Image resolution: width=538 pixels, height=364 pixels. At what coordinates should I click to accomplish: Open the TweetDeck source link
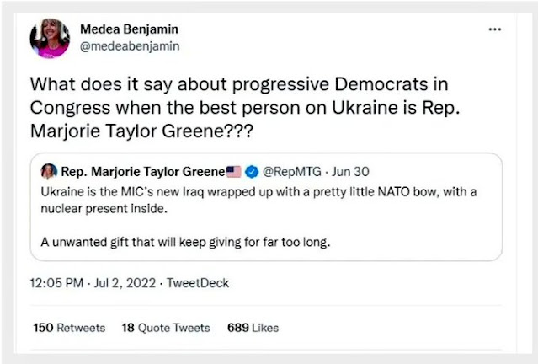click(198, 283)
